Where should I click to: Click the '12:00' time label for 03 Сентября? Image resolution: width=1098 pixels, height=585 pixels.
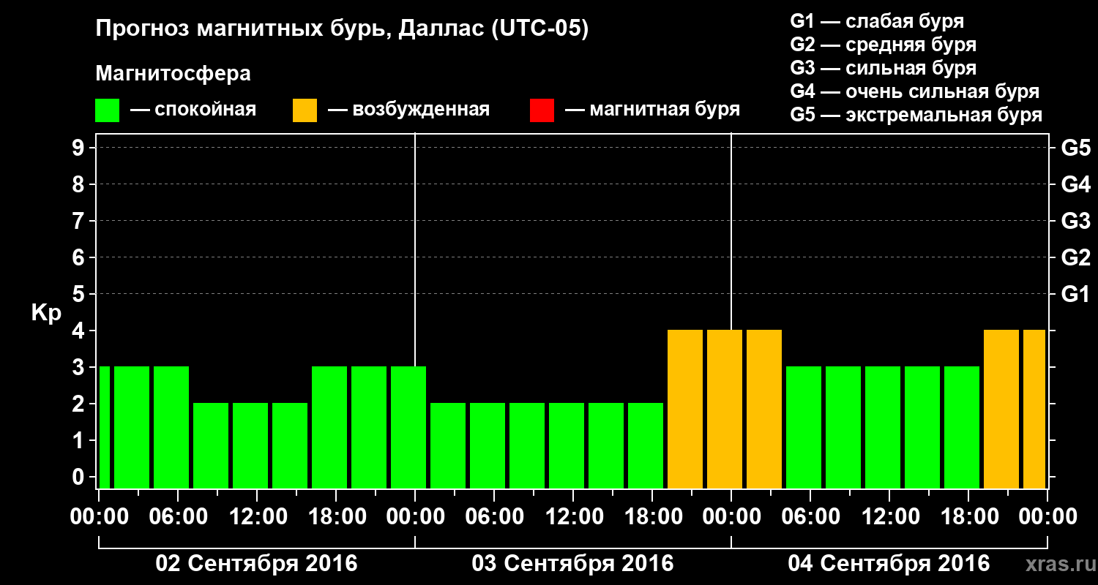click(573, 517)
